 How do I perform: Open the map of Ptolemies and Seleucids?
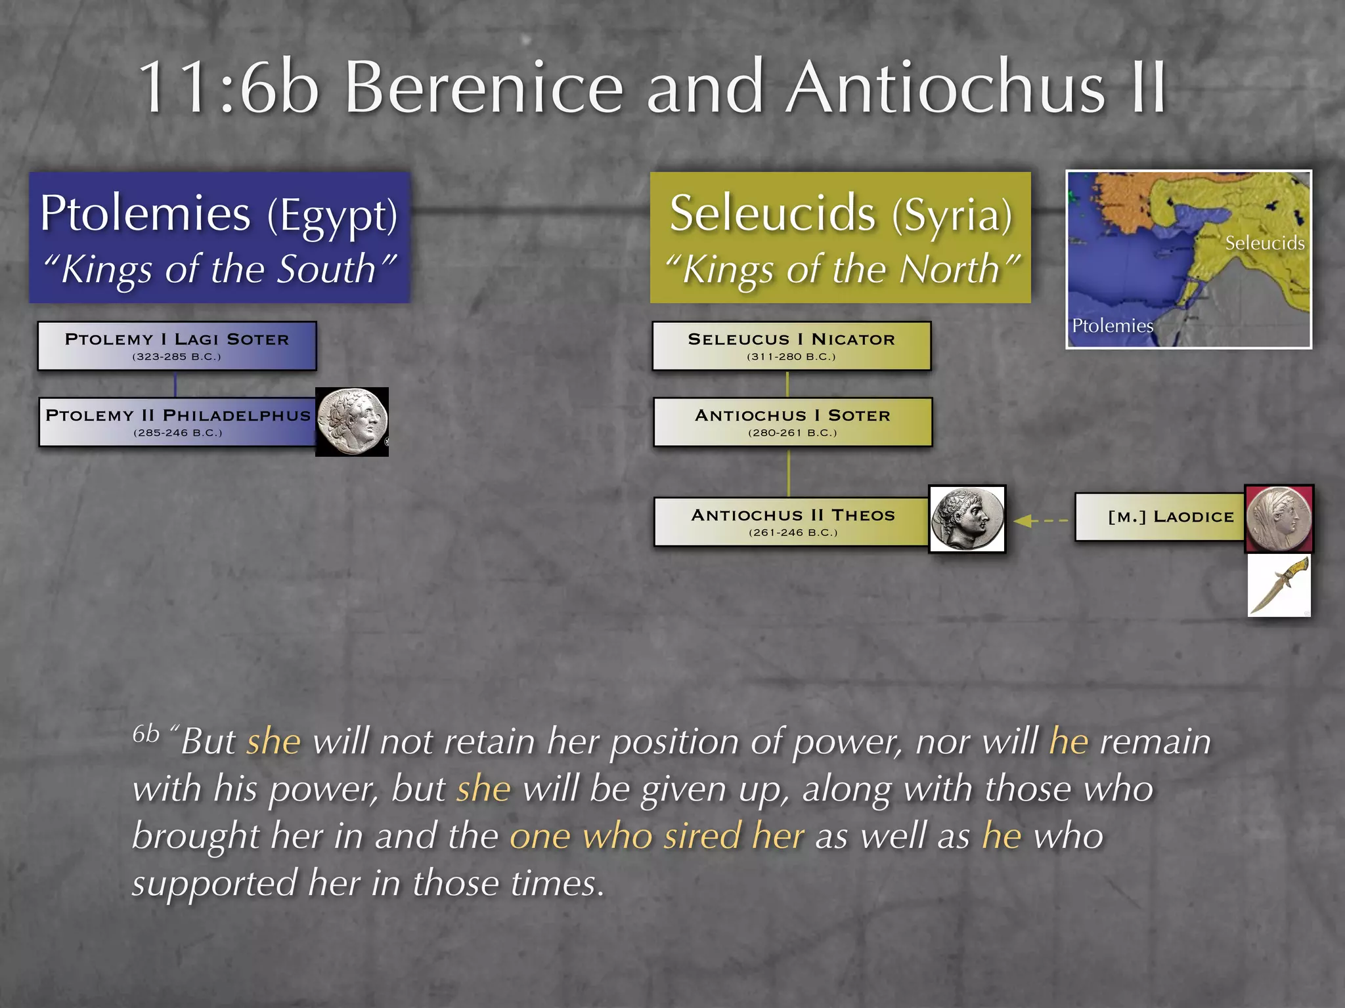(x=1189, y=259)
